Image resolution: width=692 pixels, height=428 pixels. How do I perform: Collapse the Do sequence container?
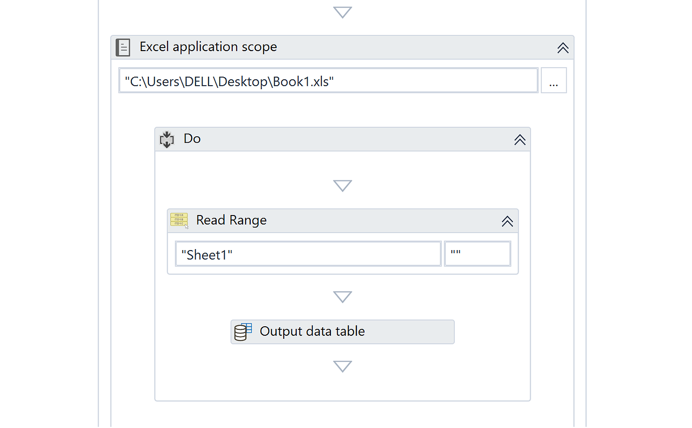520,139
